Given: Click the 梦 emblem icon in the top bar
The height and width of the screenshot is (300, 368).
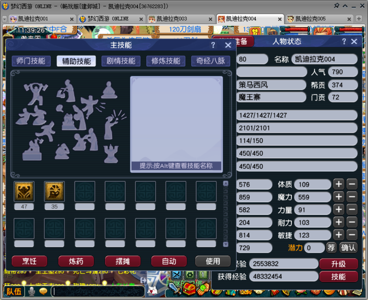Looking at the screenshot, I should [x=255, y=31].
